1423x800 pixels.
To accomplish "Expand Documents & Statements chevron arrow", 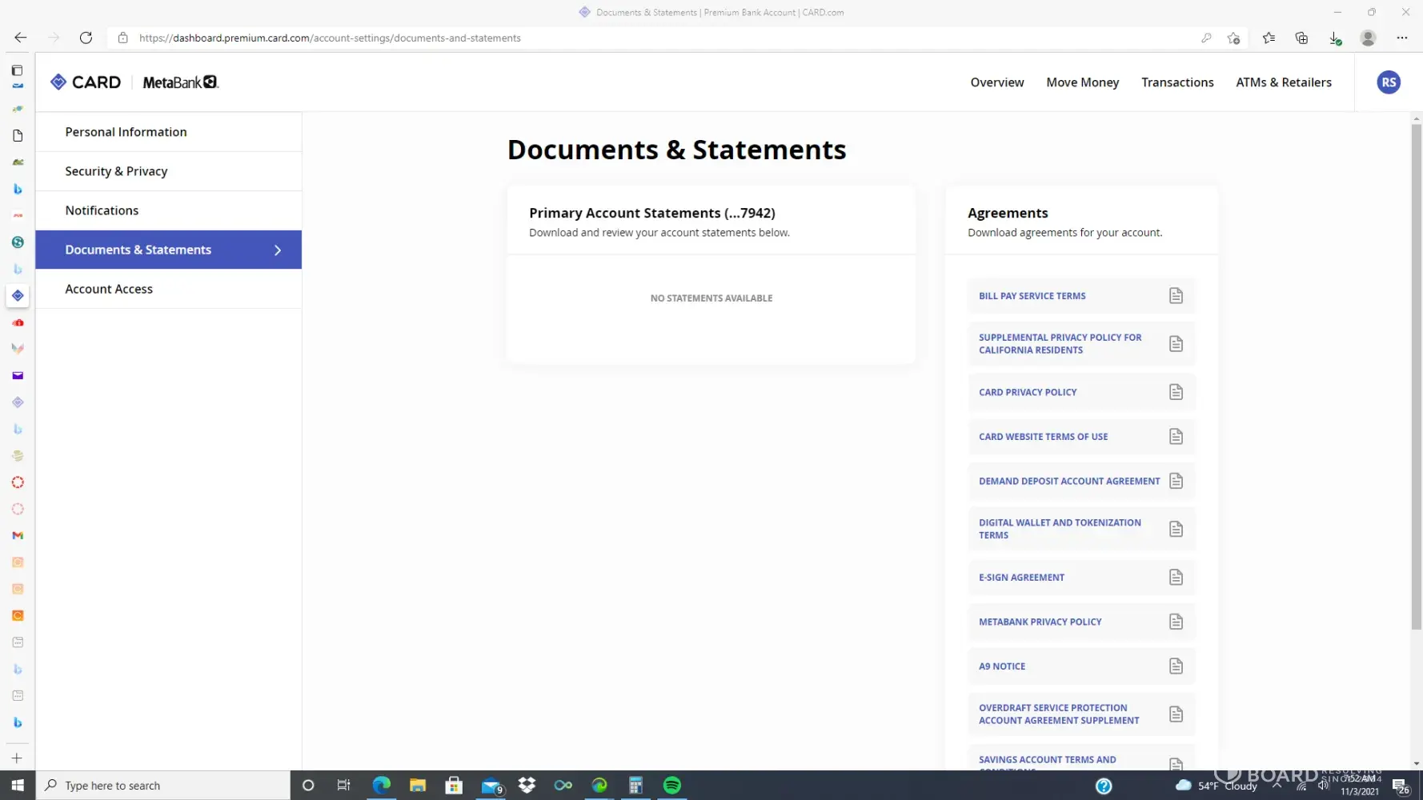I will 278,250.
